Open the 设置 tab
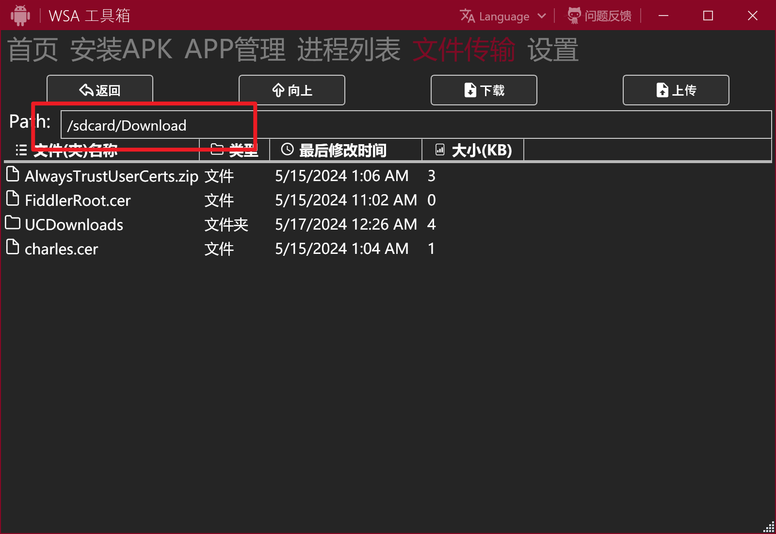Image resolution: width=776 pixels, height=534 pixels. coord(553,50)
